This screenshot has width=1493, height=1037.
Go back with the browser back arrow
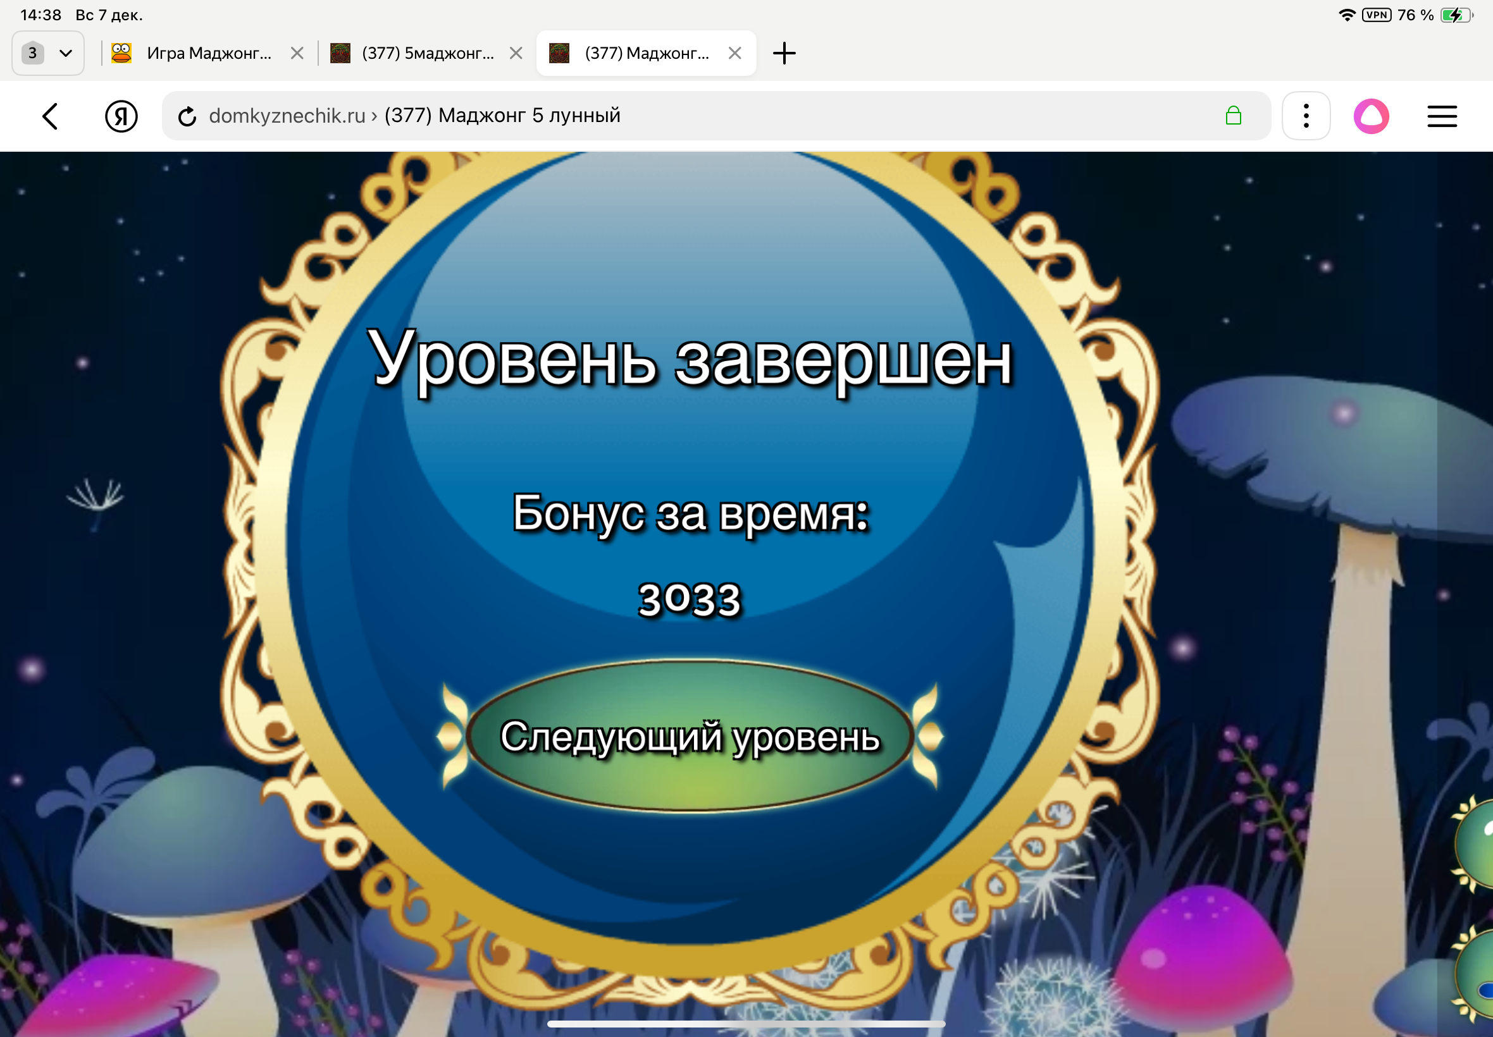point(51,117)
